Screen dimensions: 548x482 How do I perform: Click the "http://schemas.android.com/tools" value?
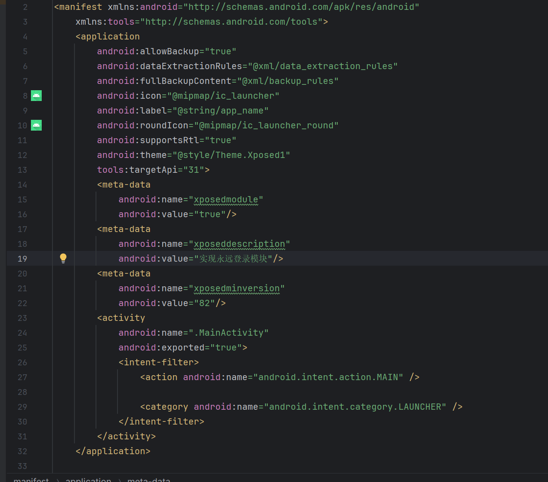pos(231,22)
